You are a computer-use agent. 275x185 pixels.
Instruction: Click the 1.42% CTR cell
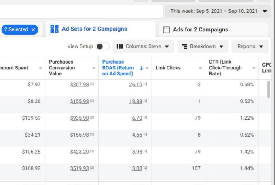tap(247, 152)
